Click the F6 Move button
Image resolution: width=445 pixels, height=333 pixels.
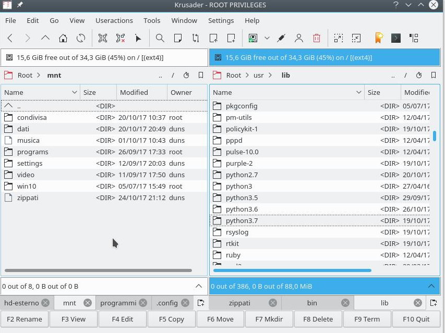[x=220, y=319]
